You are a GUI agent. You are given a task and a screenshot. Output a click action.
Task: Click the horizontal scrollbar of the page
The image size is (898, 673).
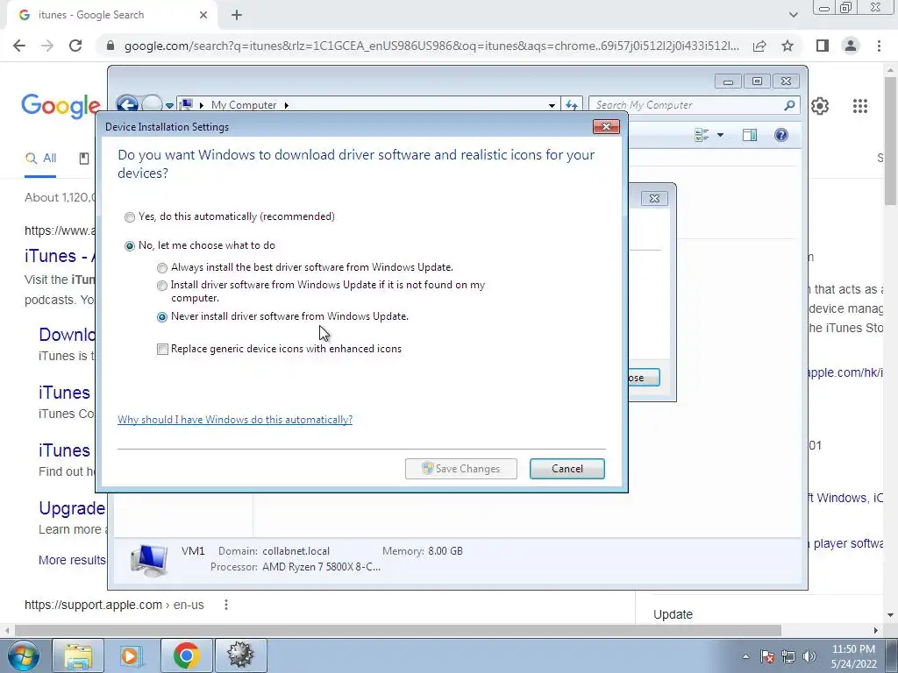point(398,630)
